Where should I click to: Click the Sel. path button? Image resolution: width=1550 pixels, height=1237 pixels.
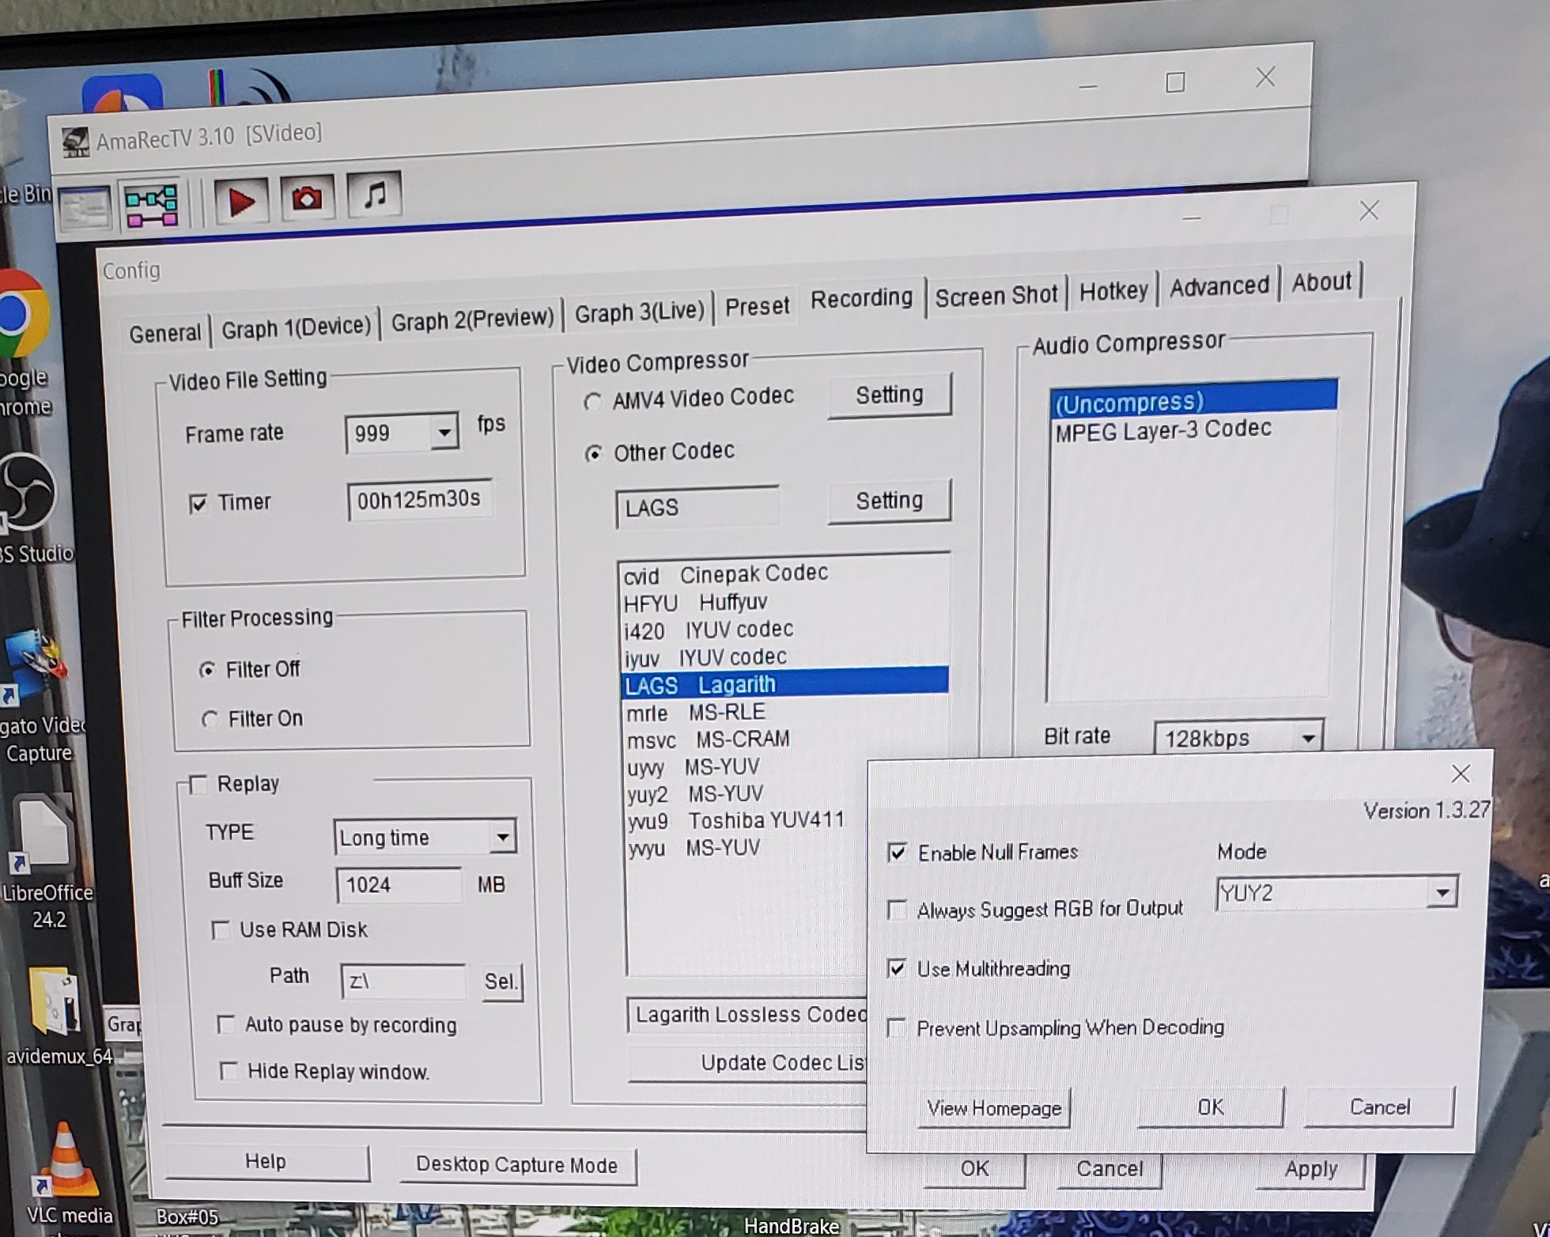pos(501,982)
